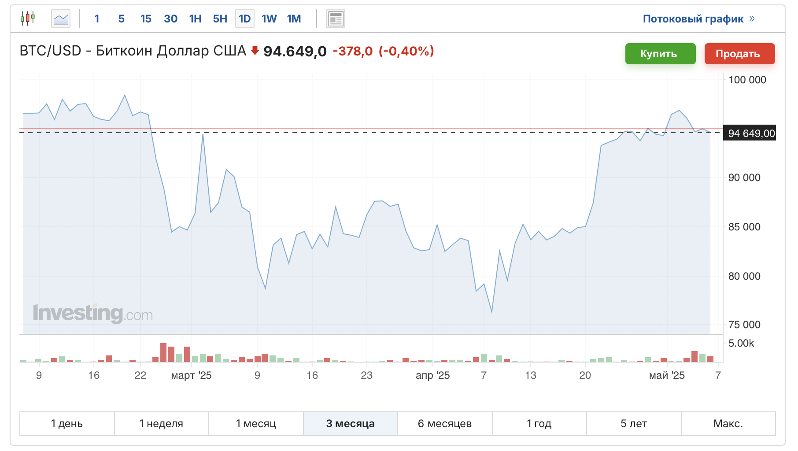Click the red Продать button
The image size is (798, 451).
740,54
